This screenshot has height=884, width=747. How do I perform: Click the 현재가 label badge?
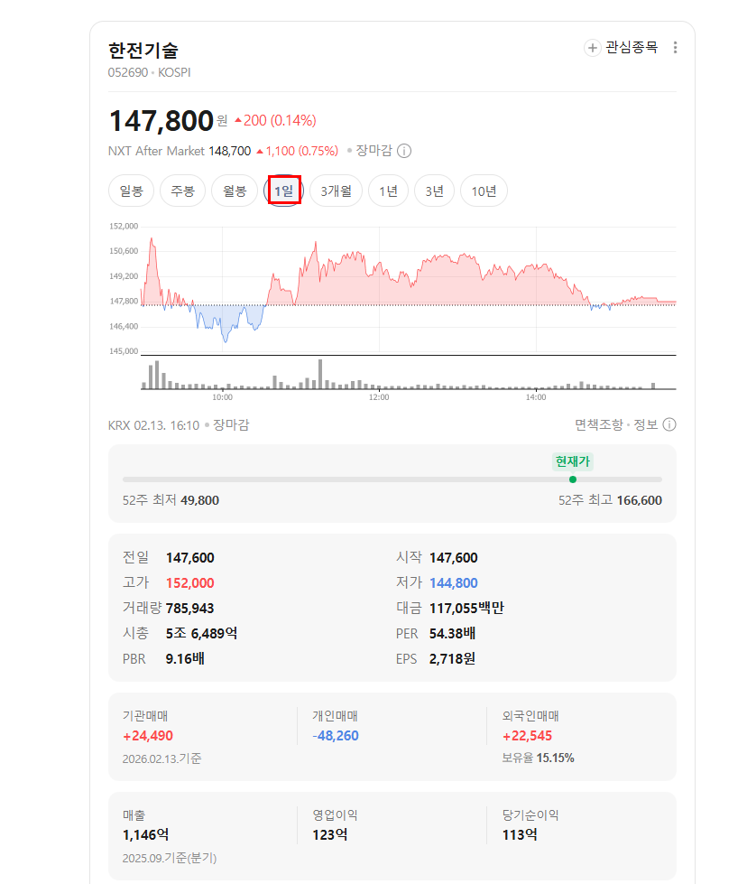tap(573, 461)
